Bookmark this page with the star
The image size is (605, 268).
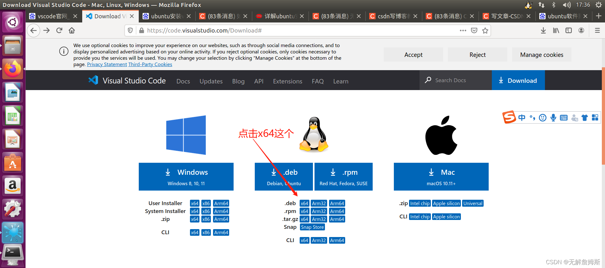coord(485,30)
